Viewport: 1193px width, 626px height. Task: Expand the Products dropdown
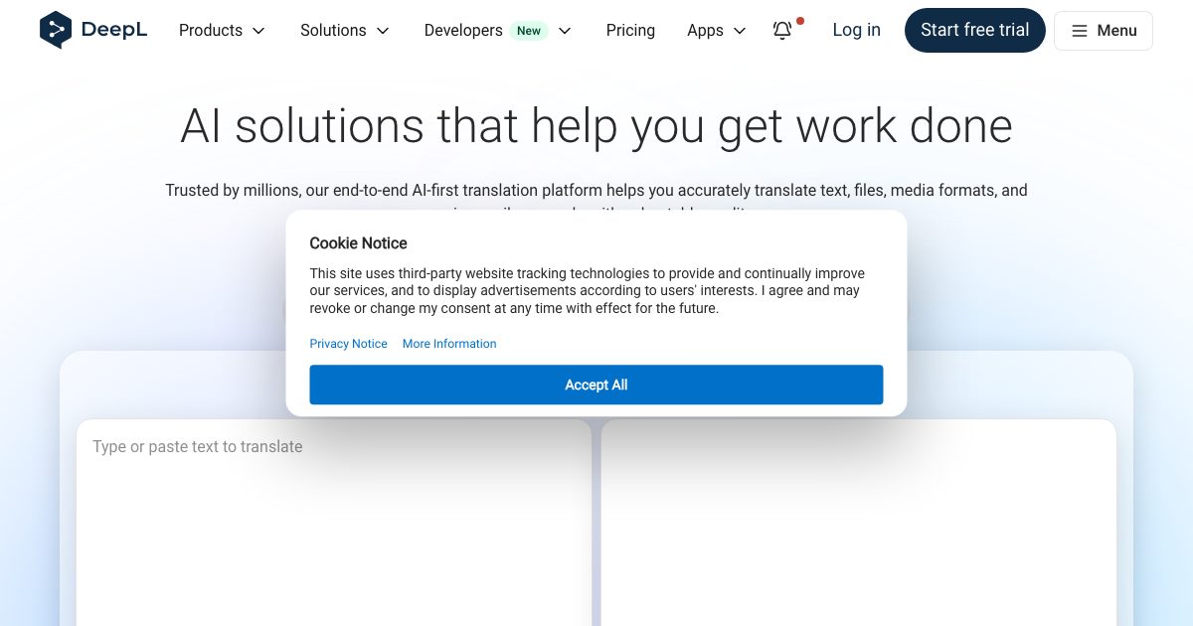[222, 31]
